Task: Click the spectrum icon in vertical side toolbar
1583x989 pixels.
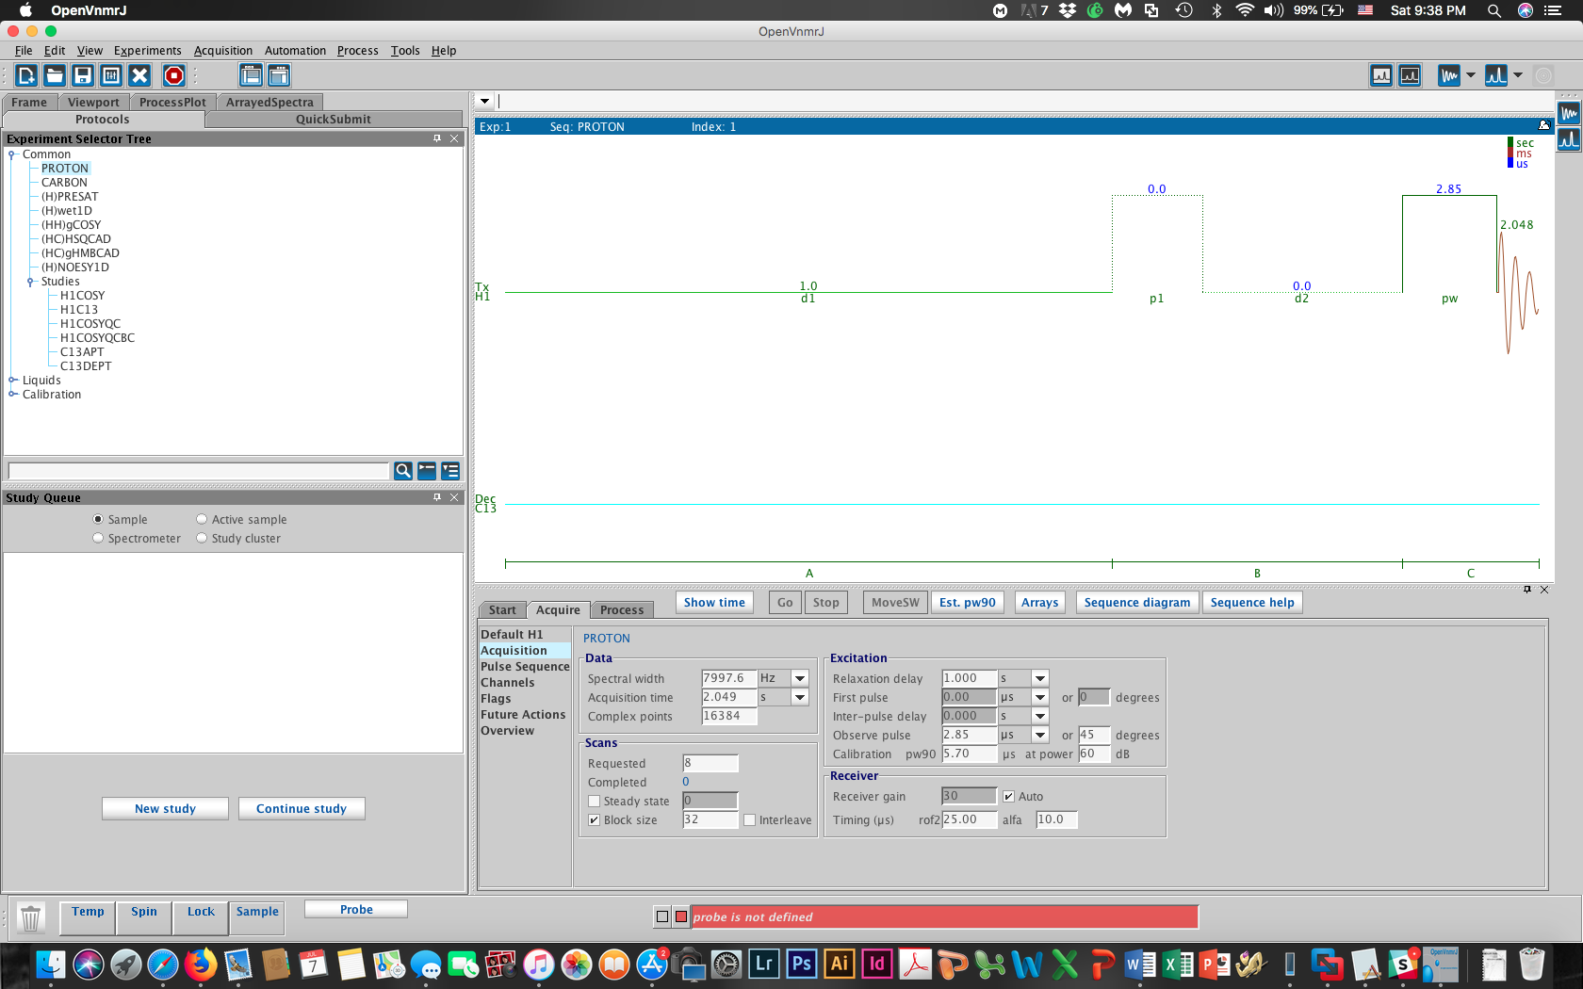Action: [1569, 139]
